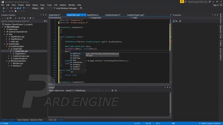Expand the External Dependencies node
Image resolution: width=223 pixels, height=125 pixels.
tap(5, 32)
